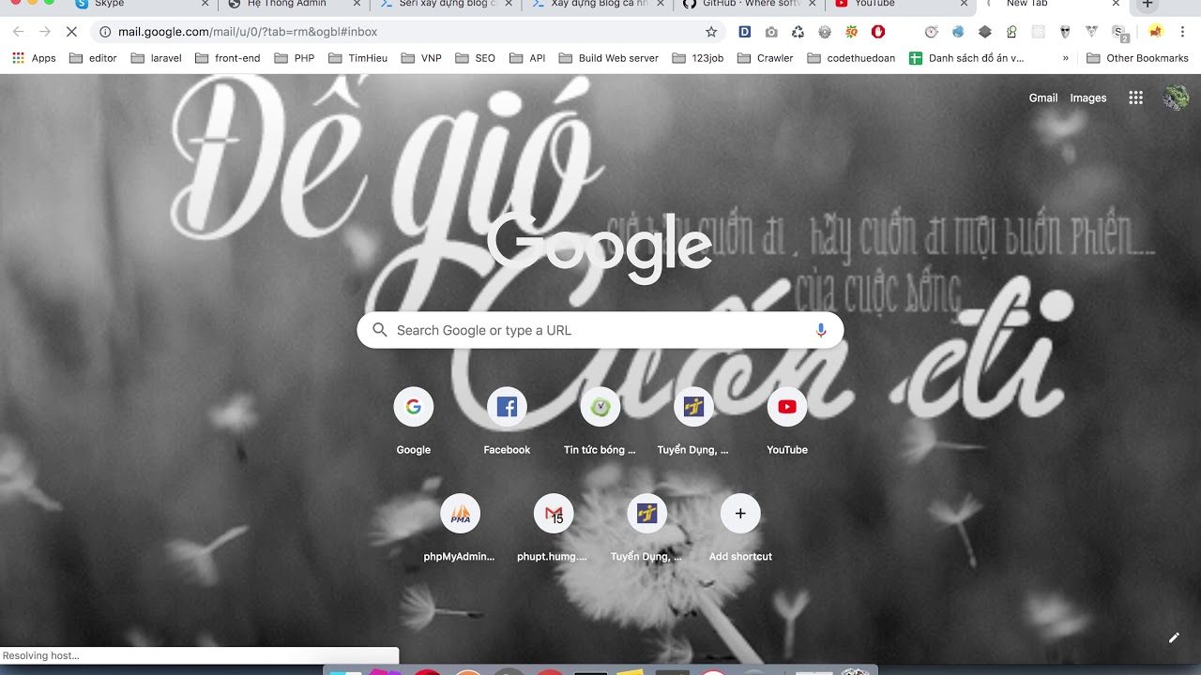1201x675 pixels.
Task: Expand the SEO bookmarks folder
Action: [x=476, y=58]
